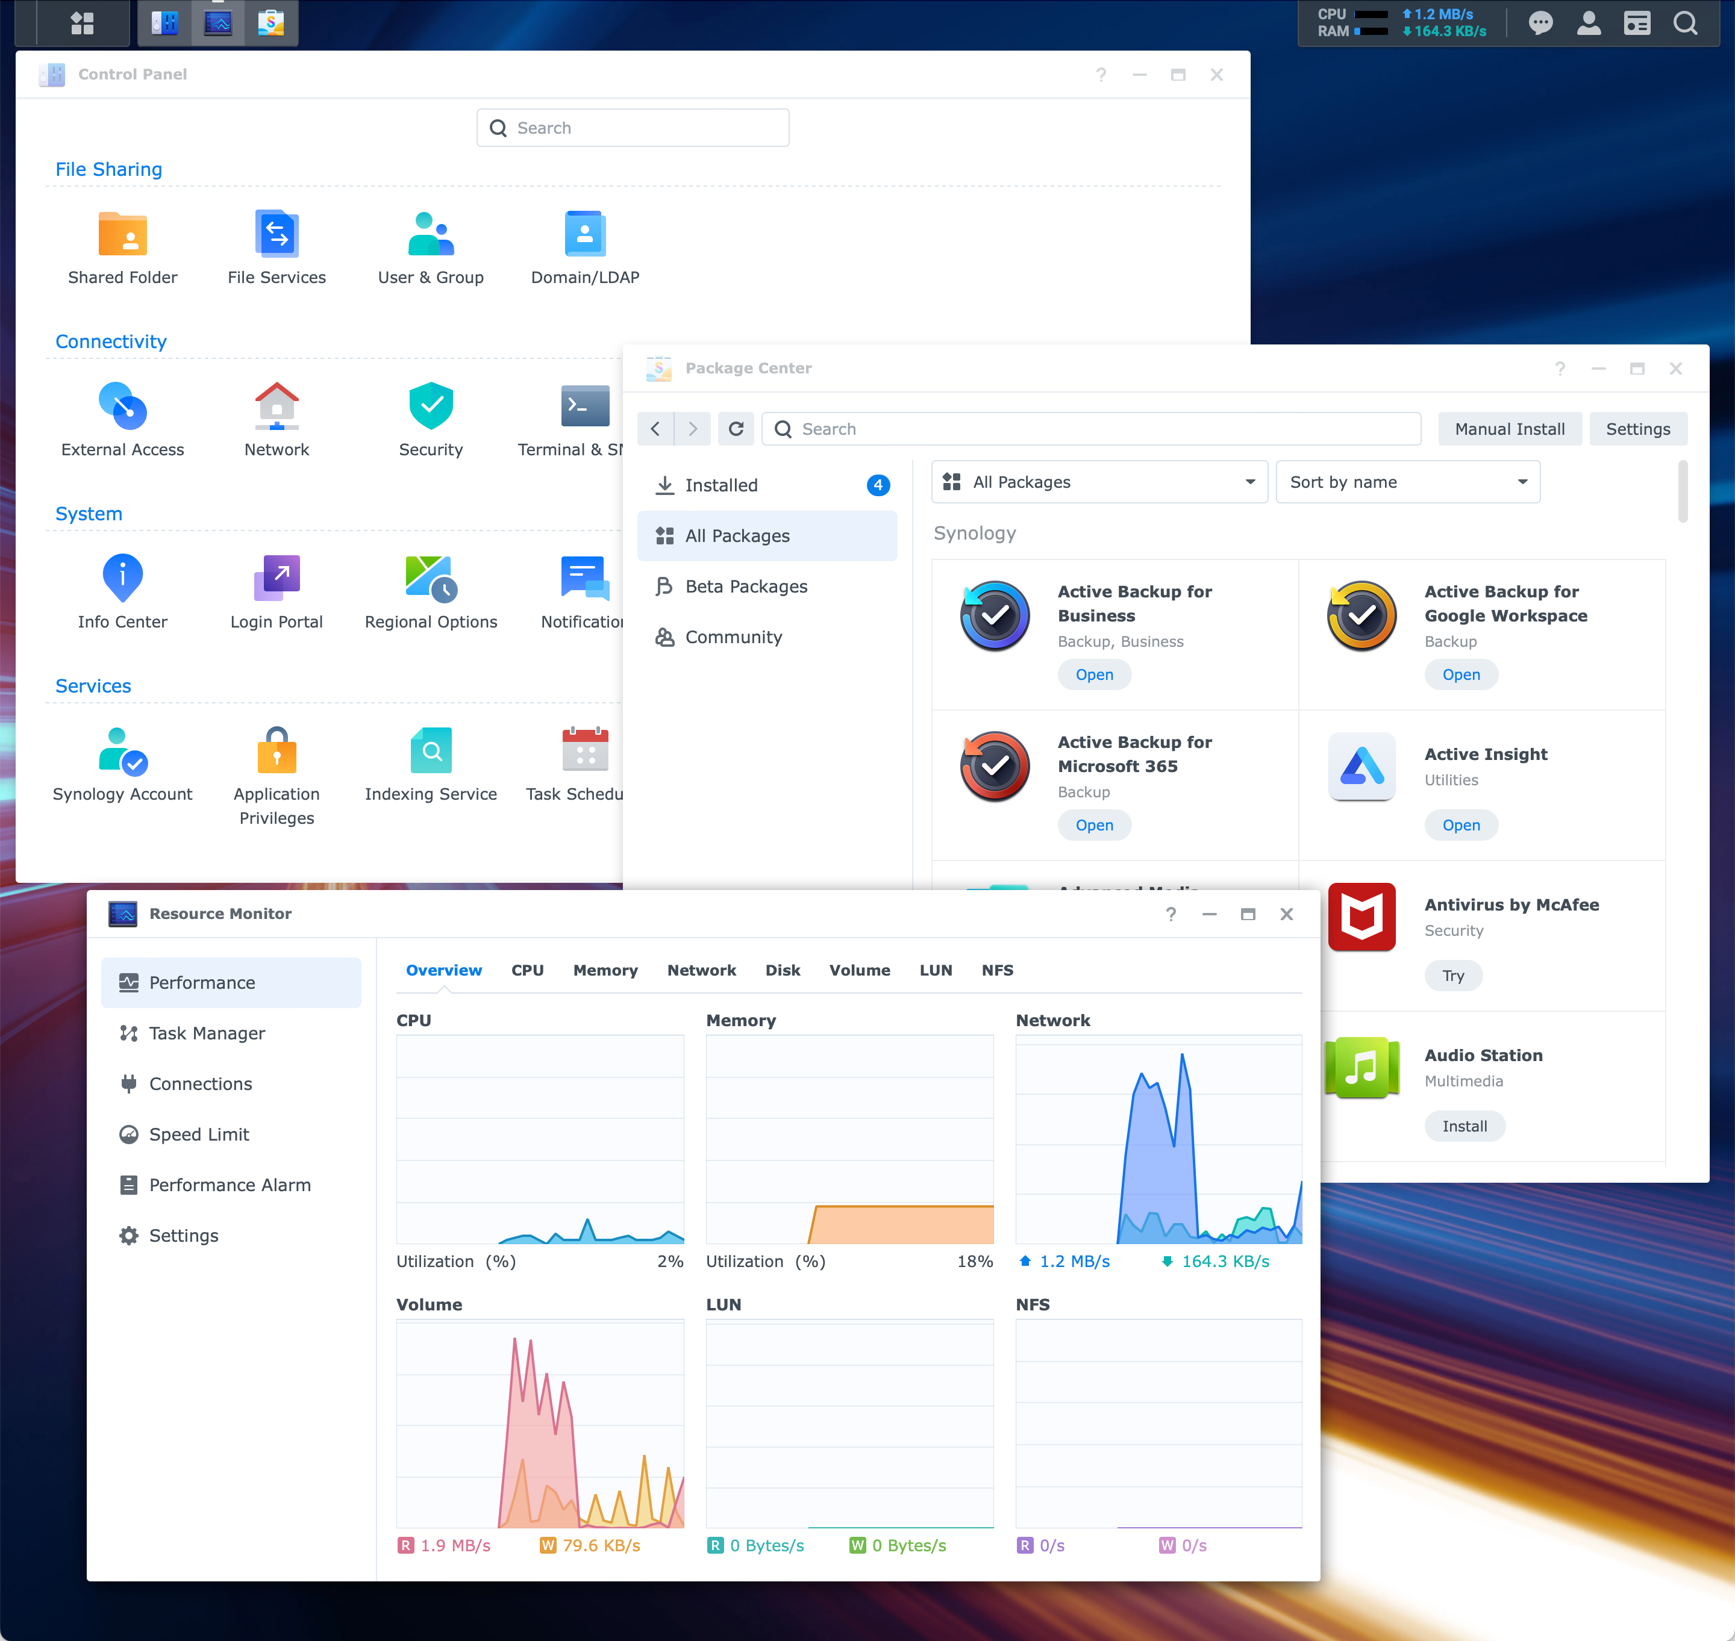This screenshot has height=1641, width=1735.
Task: Open External Access settings
Action: coord(122,421)
